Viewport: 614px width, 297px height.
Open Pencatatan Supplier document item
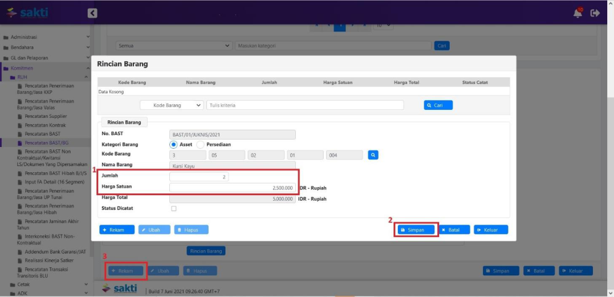[x=46, y=116]
